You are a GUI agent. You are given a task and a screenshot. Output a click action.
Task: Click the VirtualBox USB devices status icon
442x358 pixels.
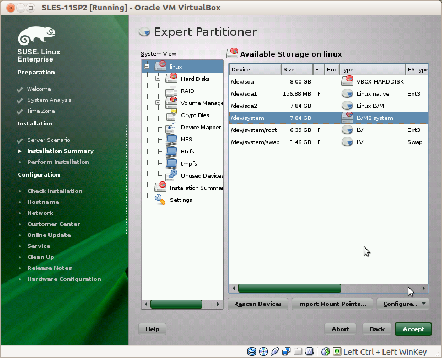point(274,351)
